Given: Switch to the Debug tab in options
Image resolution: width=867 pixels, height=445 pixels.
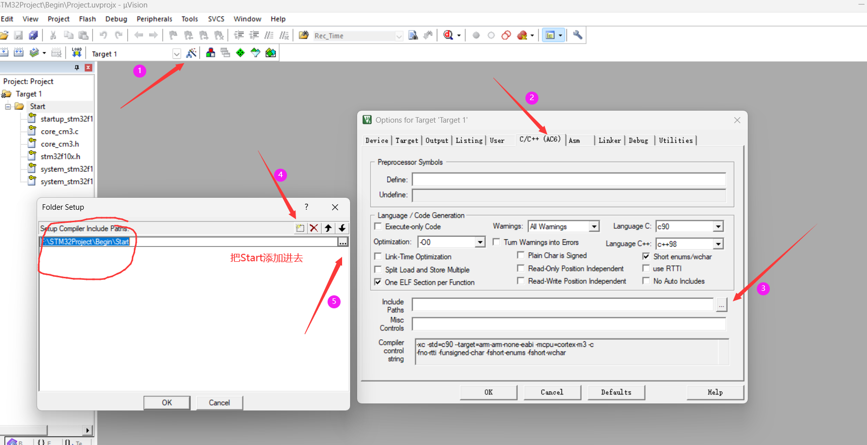Looking at the screenshot, I should pyautogui.click(x=639, y=141).
